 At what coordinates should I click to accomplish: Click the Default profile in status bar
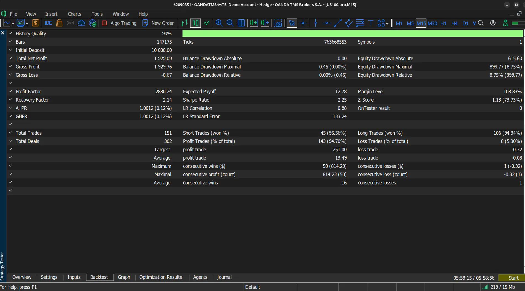pos(252,287)
